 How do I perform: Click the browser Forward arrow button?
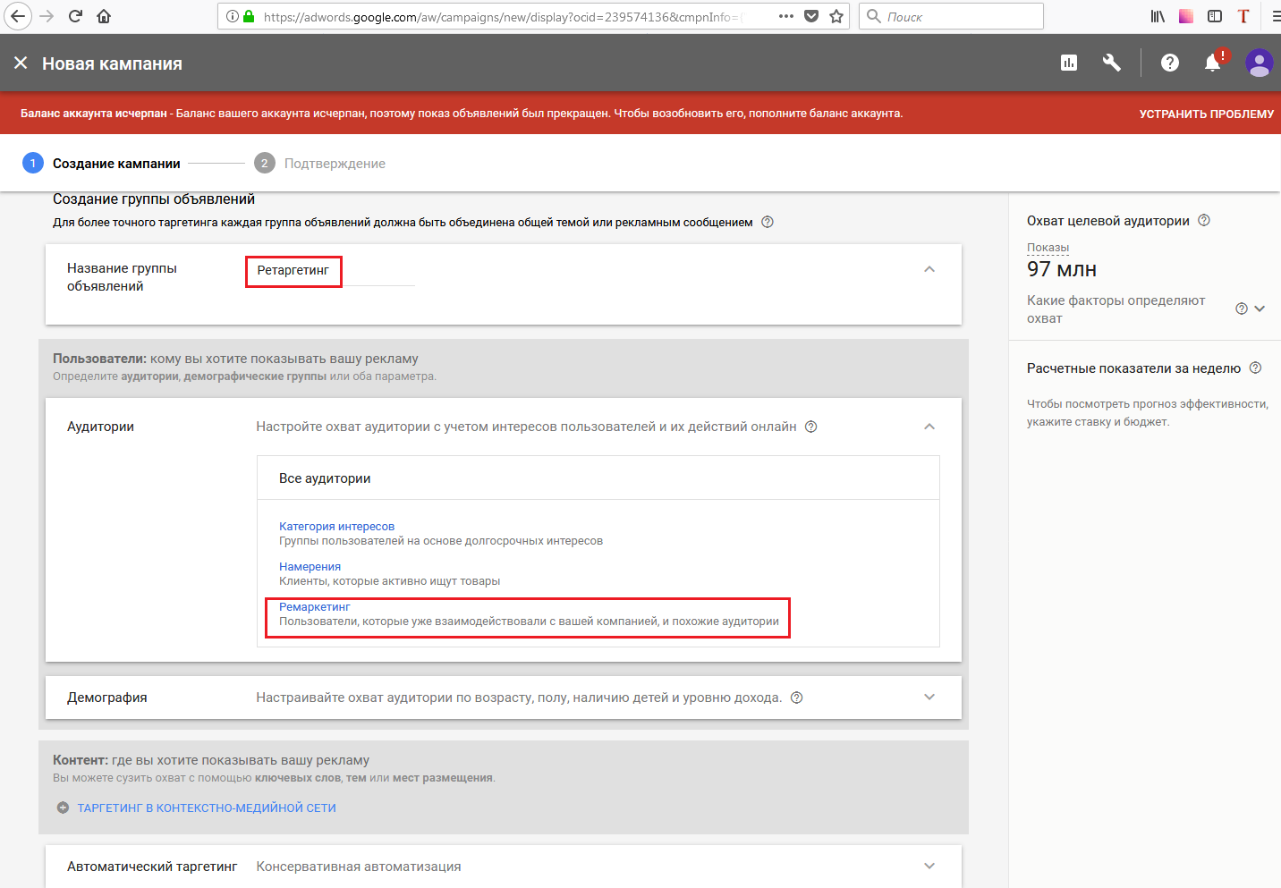pyautogui.click(x=47, y=16)
